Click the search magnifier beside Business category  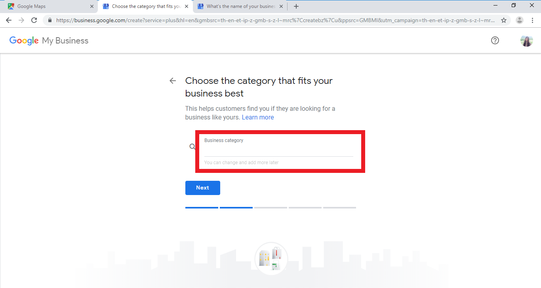pyautogui.click(x=192, y=147)
